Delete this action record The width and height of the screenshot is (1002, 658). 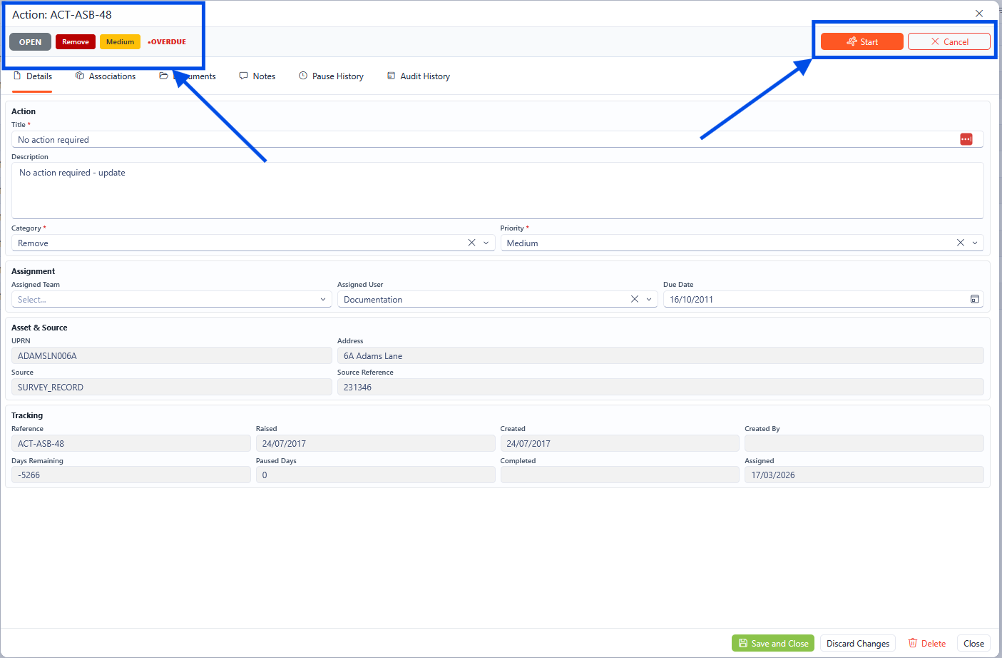[x=926, y=643]
